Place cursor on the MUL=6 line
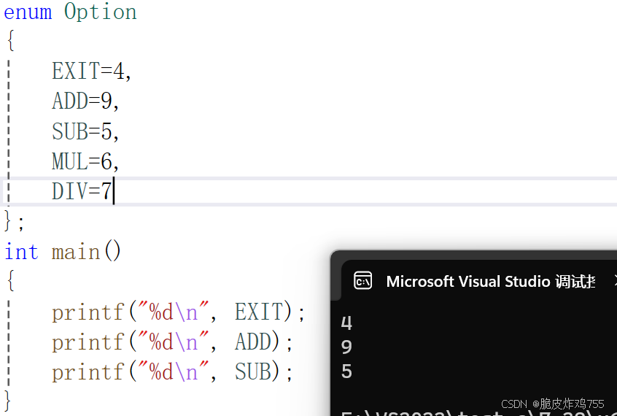Viewport: 617px width, 416px height. pos(85,161)
